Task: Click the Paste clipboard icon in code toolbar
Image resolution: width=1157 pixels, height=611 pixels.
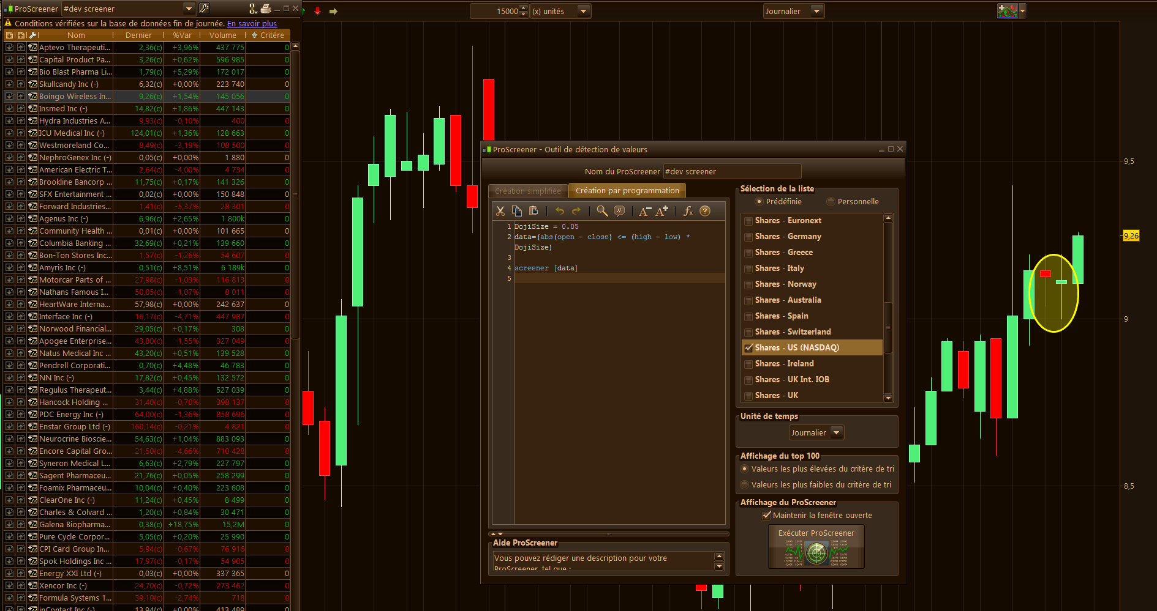Action: click(x=533, y=211)
